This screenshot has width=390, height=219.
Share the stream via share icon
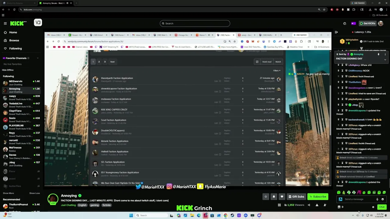pos(309,205)
